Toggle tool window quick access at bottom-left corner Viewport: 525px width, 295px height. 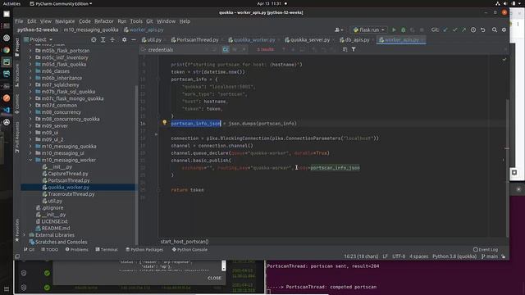click(x=17, y=256)
